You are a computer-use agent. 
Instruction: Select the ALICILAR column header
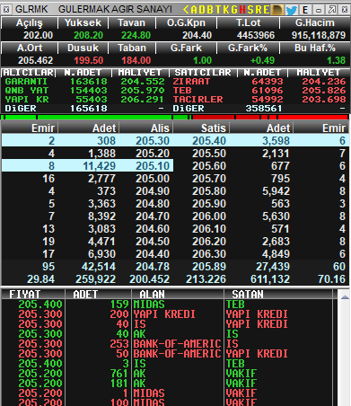[28, 73]
